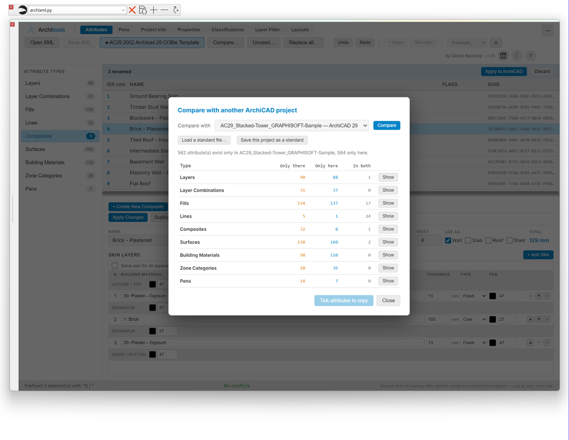Delete skin row 2 (Brick) with x icon
Screen dimensions: 569x440
(x=547, y=319)
